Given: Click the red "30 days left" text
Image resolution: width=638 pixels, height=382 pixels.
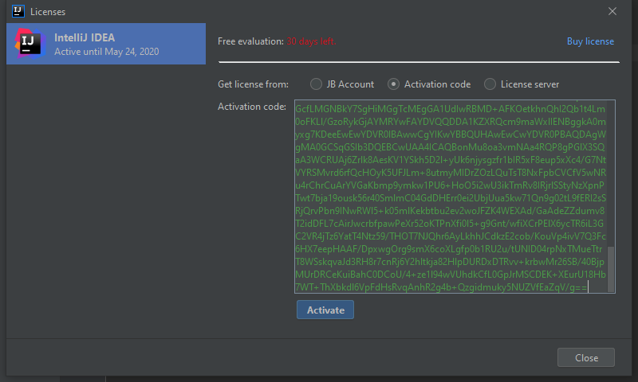Looking at the screenshot, I should coord(310,41).
